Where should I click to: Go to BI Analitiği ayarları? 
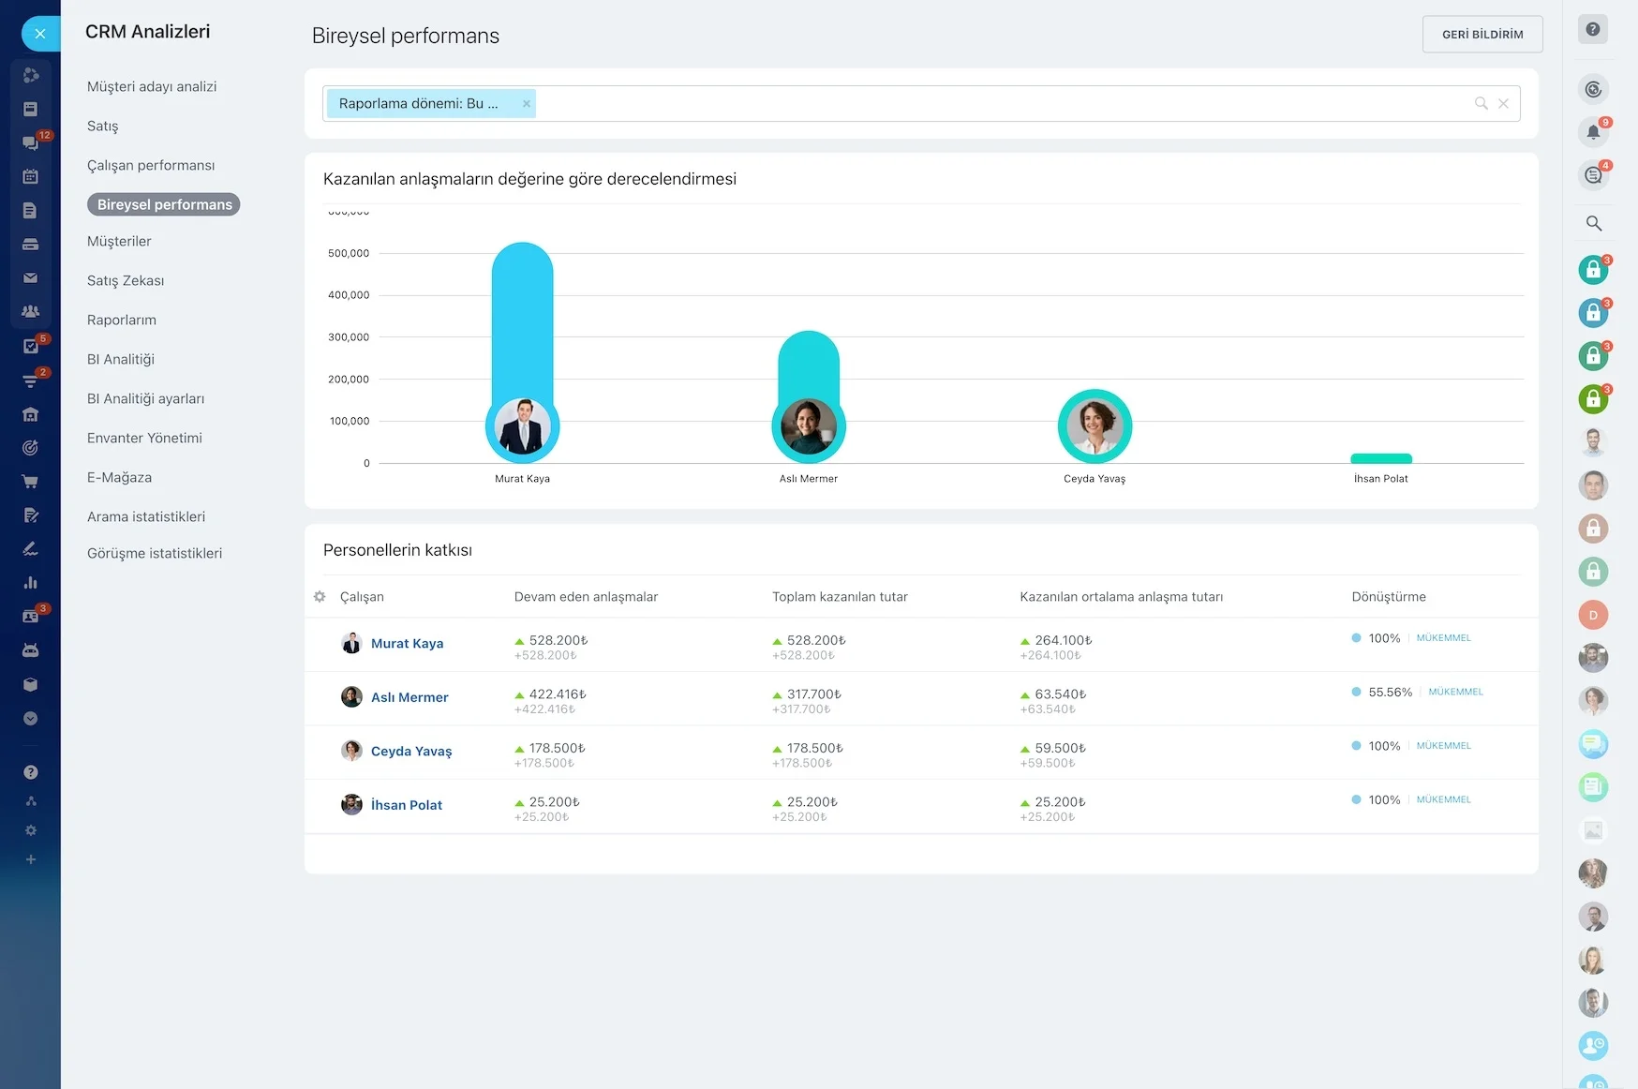coord(145,398)
